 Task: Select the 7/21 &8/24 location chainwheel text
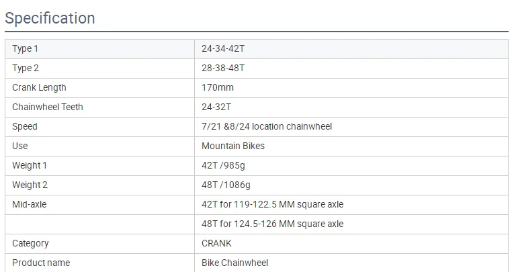(267, 127)
